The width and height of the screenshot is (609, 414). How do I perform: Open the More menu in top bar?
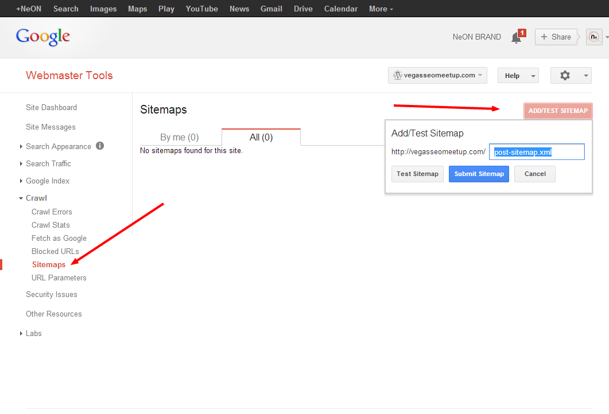[x=381, y=9]
